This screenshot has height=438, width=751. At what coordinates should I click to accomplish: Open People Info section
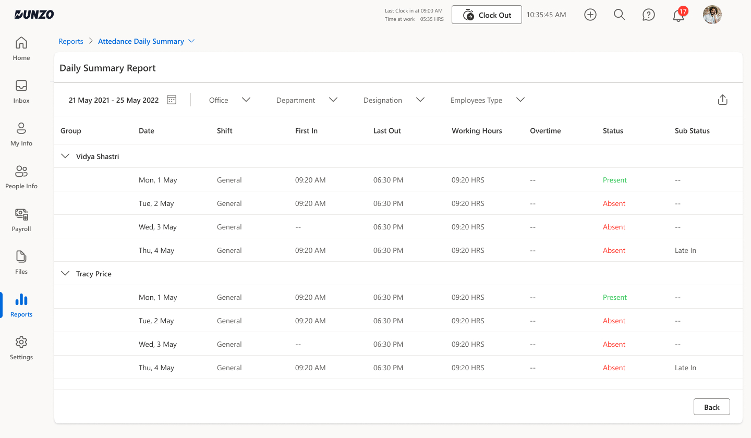coord(21,177)
